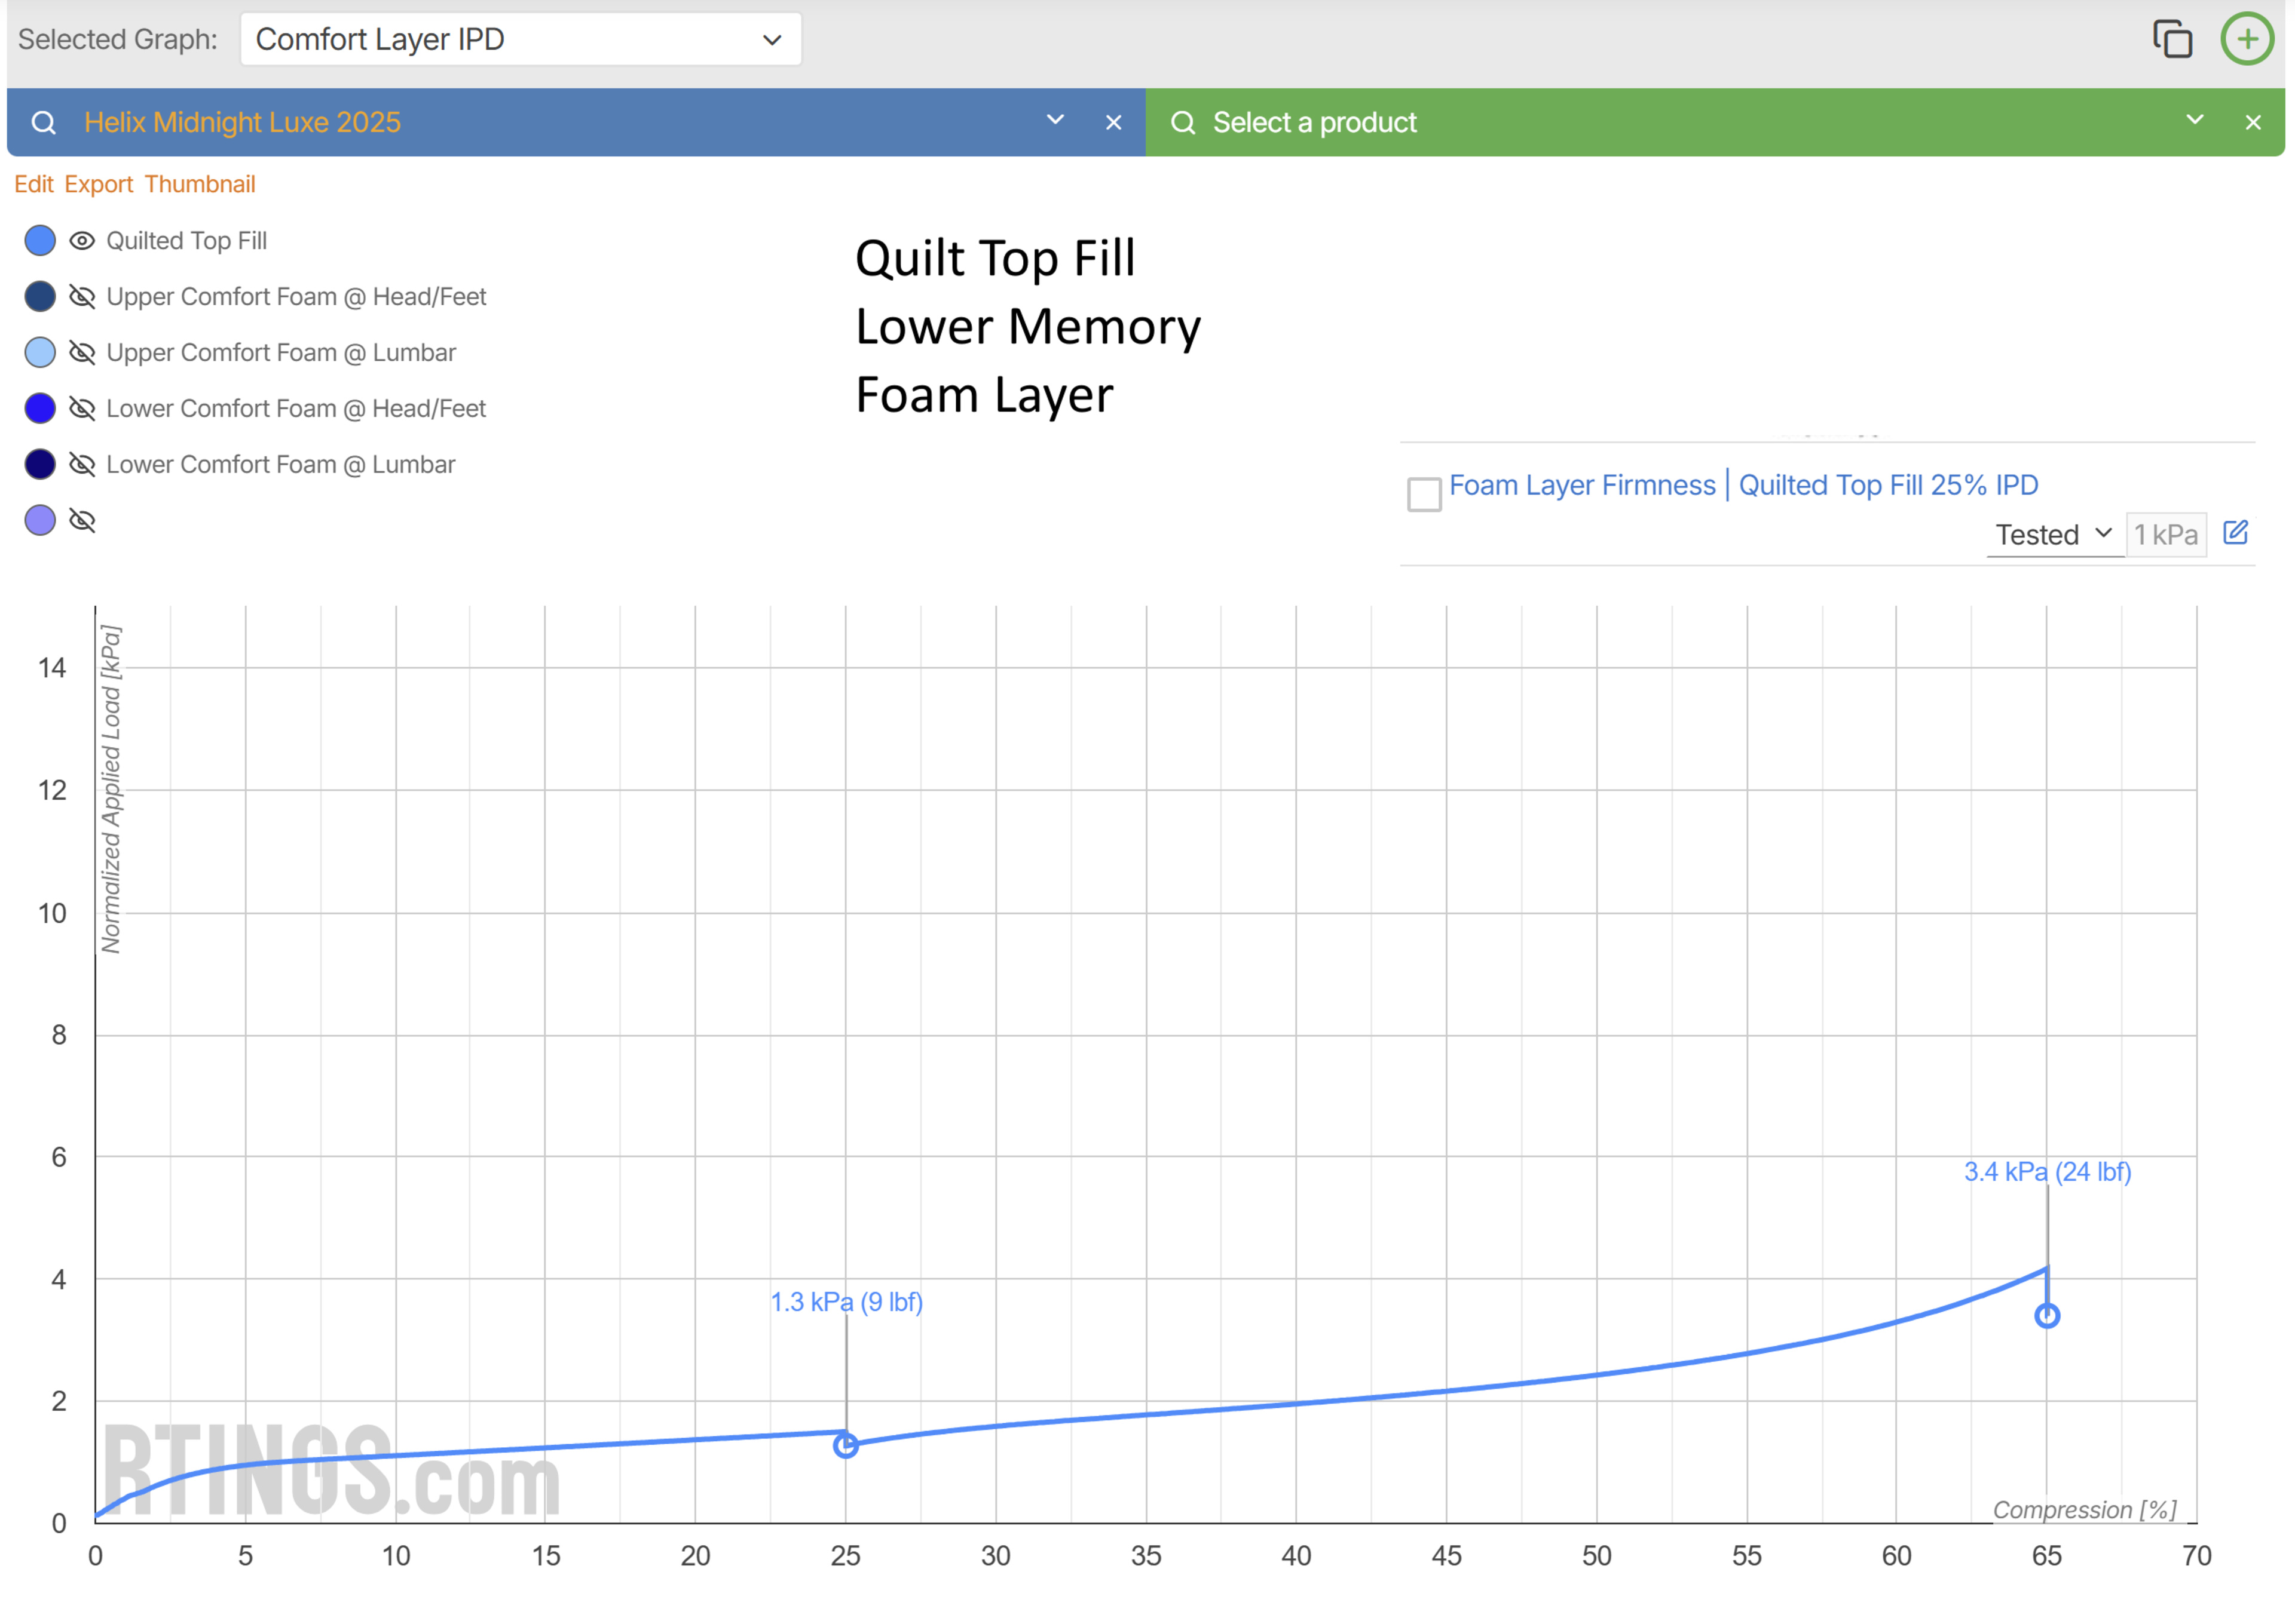Remove the Helix Midnight Luxe 2025 product

click(x=1113, y=123)
